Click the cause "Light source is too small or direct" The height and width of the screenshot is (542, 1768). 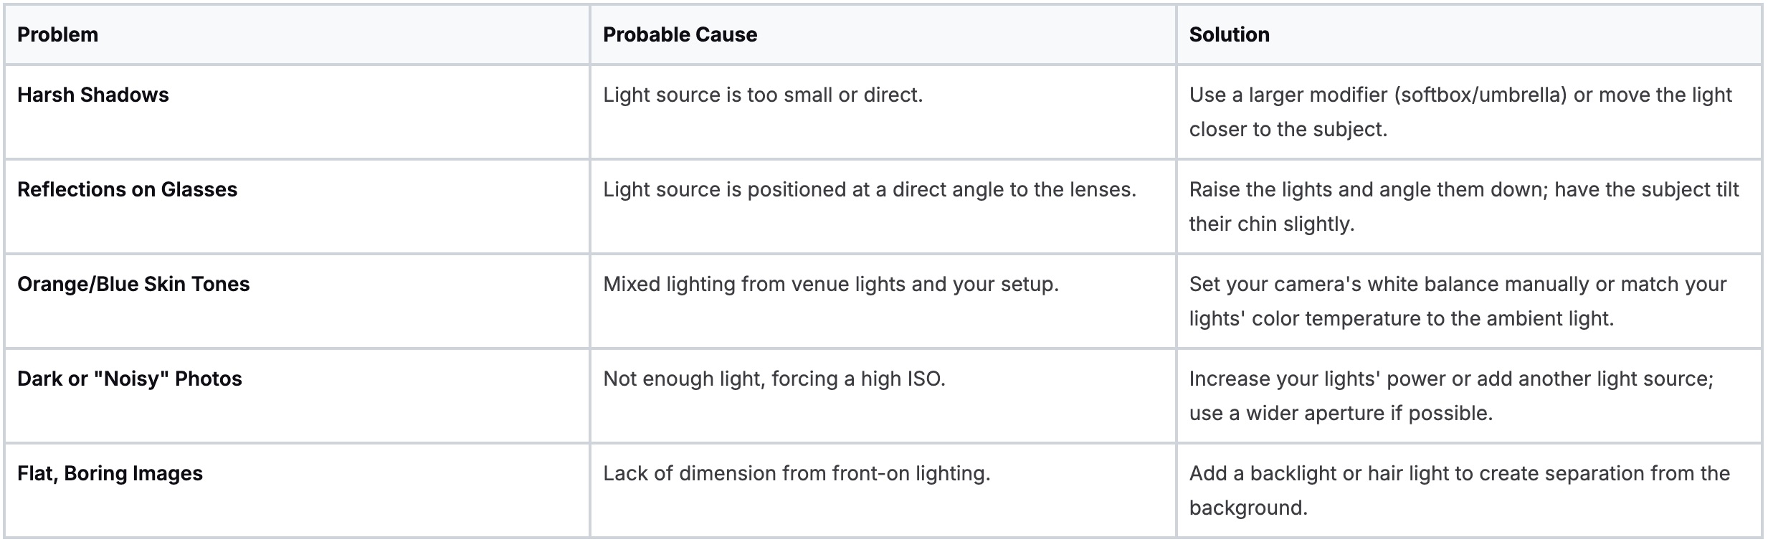(x=762, y=95)
